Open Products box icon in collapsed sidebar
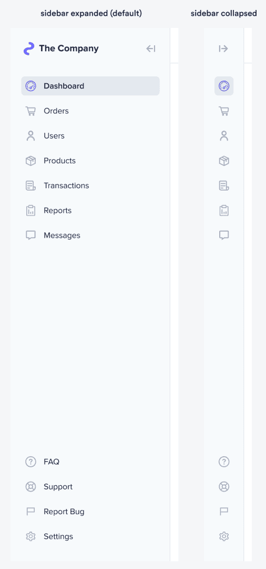 tap(224, 161)
